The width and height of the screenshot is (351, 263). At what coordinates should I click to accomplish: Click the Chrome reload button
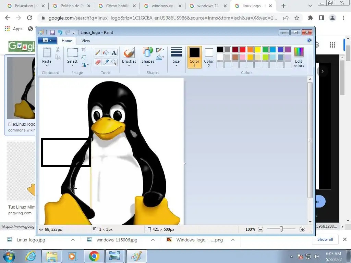coord(29,18)
